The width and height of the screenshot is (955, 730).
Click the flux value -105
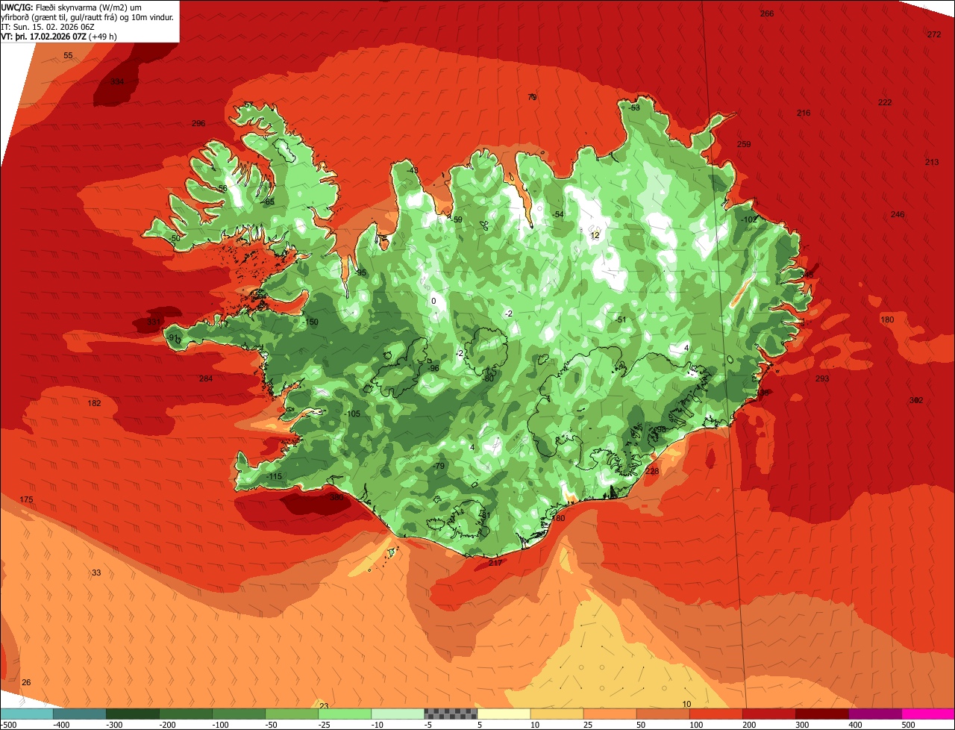coord(352,414)
